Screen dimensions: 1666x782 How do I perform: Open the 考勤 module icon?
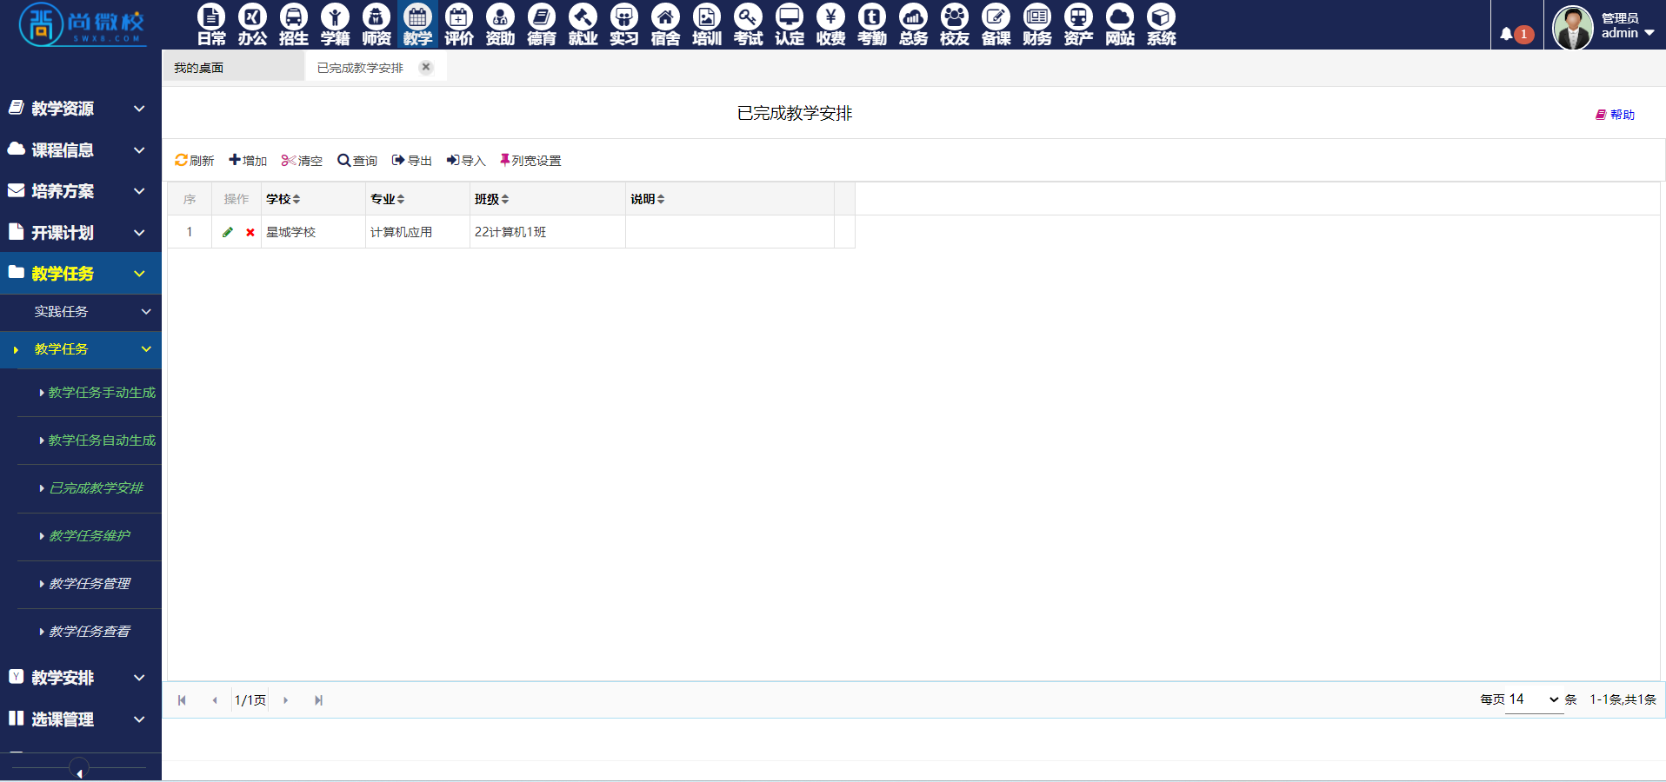(872, 24)
